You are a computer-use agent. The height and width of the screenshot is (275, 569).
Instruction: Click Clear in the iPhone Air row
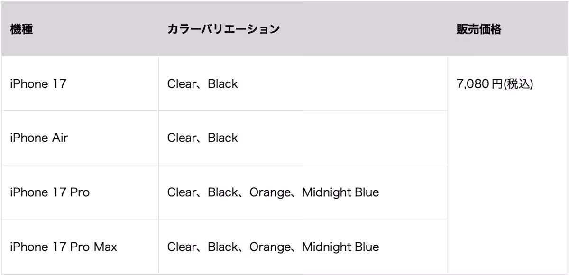180,138
